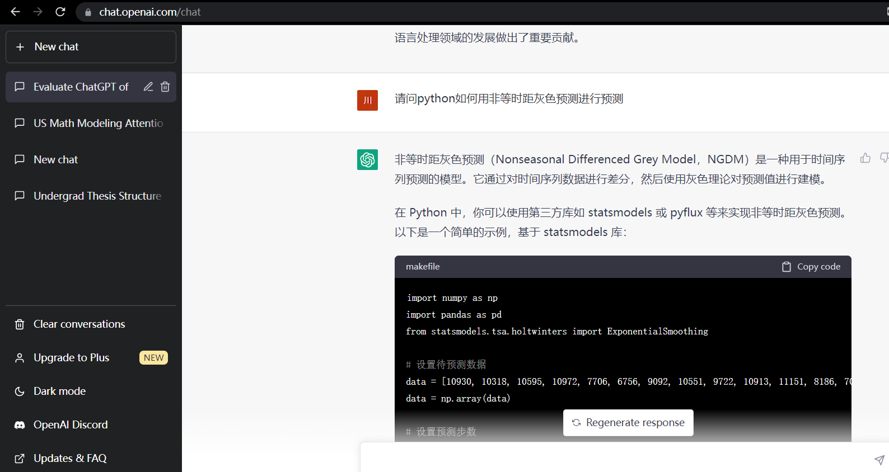Open the Undergrad Thesis Structure conversation
889x472 pixels.
[x=91, y=196]
